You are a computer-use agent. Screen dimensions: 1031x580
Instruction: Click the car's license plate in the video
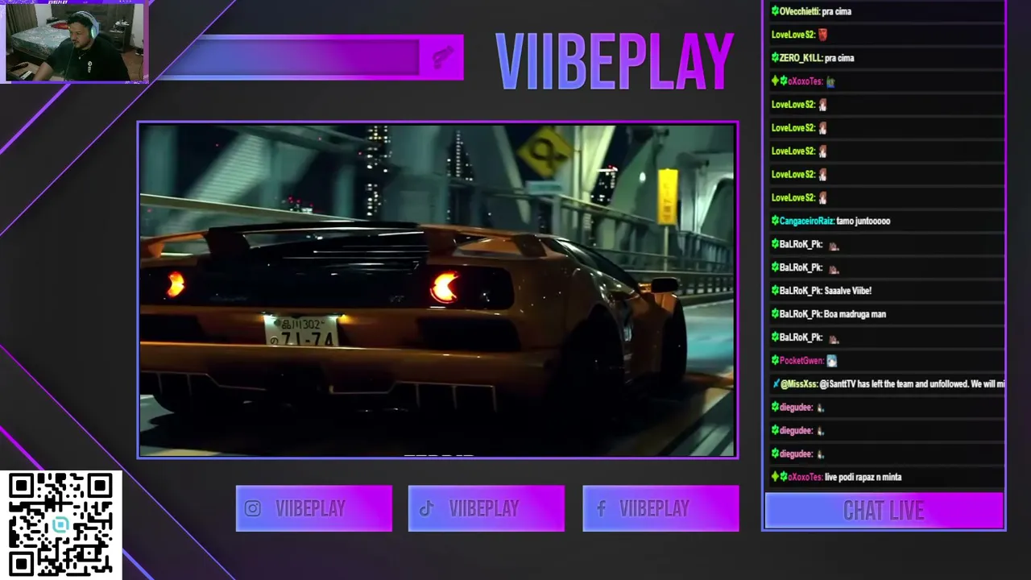point(301,331)
